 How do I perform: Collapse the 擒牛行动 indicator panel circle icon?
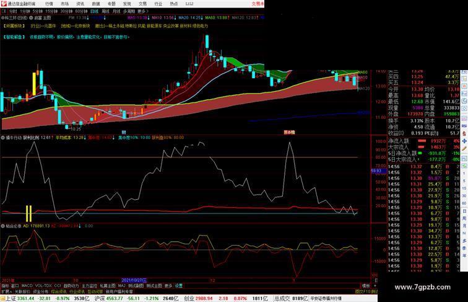pos(3,138)
